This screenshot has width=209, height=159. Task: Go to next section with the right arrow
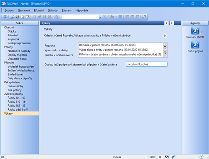[172, 23]
